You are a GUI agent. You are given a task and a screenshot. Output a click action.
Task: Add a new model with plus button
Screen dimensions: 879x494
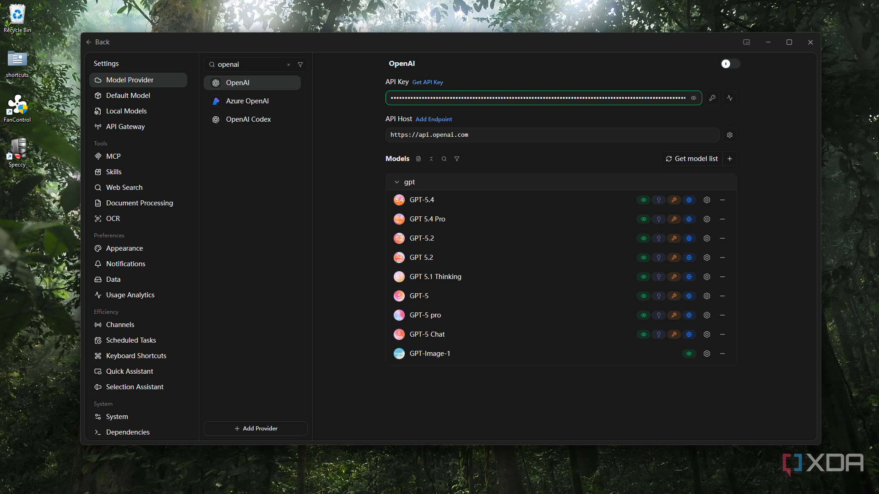(730, 159)
